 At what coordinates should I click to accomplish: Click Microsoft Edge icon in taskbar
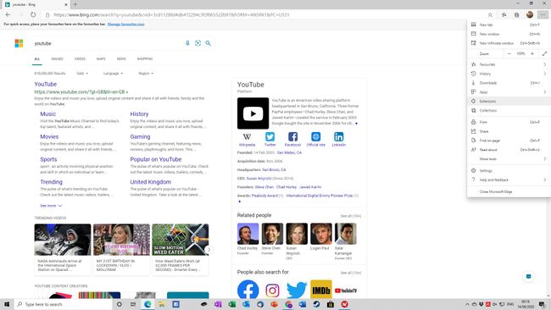(147, 304)
